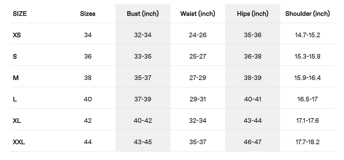Click the Waist (inch) header
Screen dimensions: 344x160
tap(198, 14)
